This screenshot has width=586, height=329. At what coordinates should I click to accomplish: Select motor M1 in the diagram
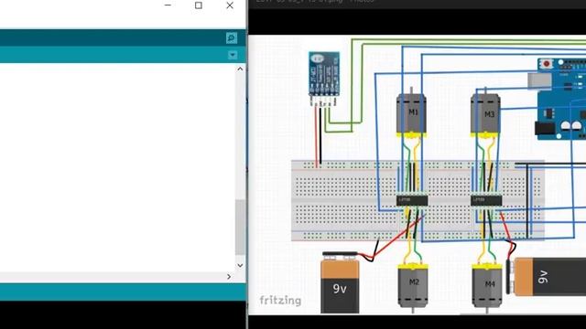(x=411, y=113)
